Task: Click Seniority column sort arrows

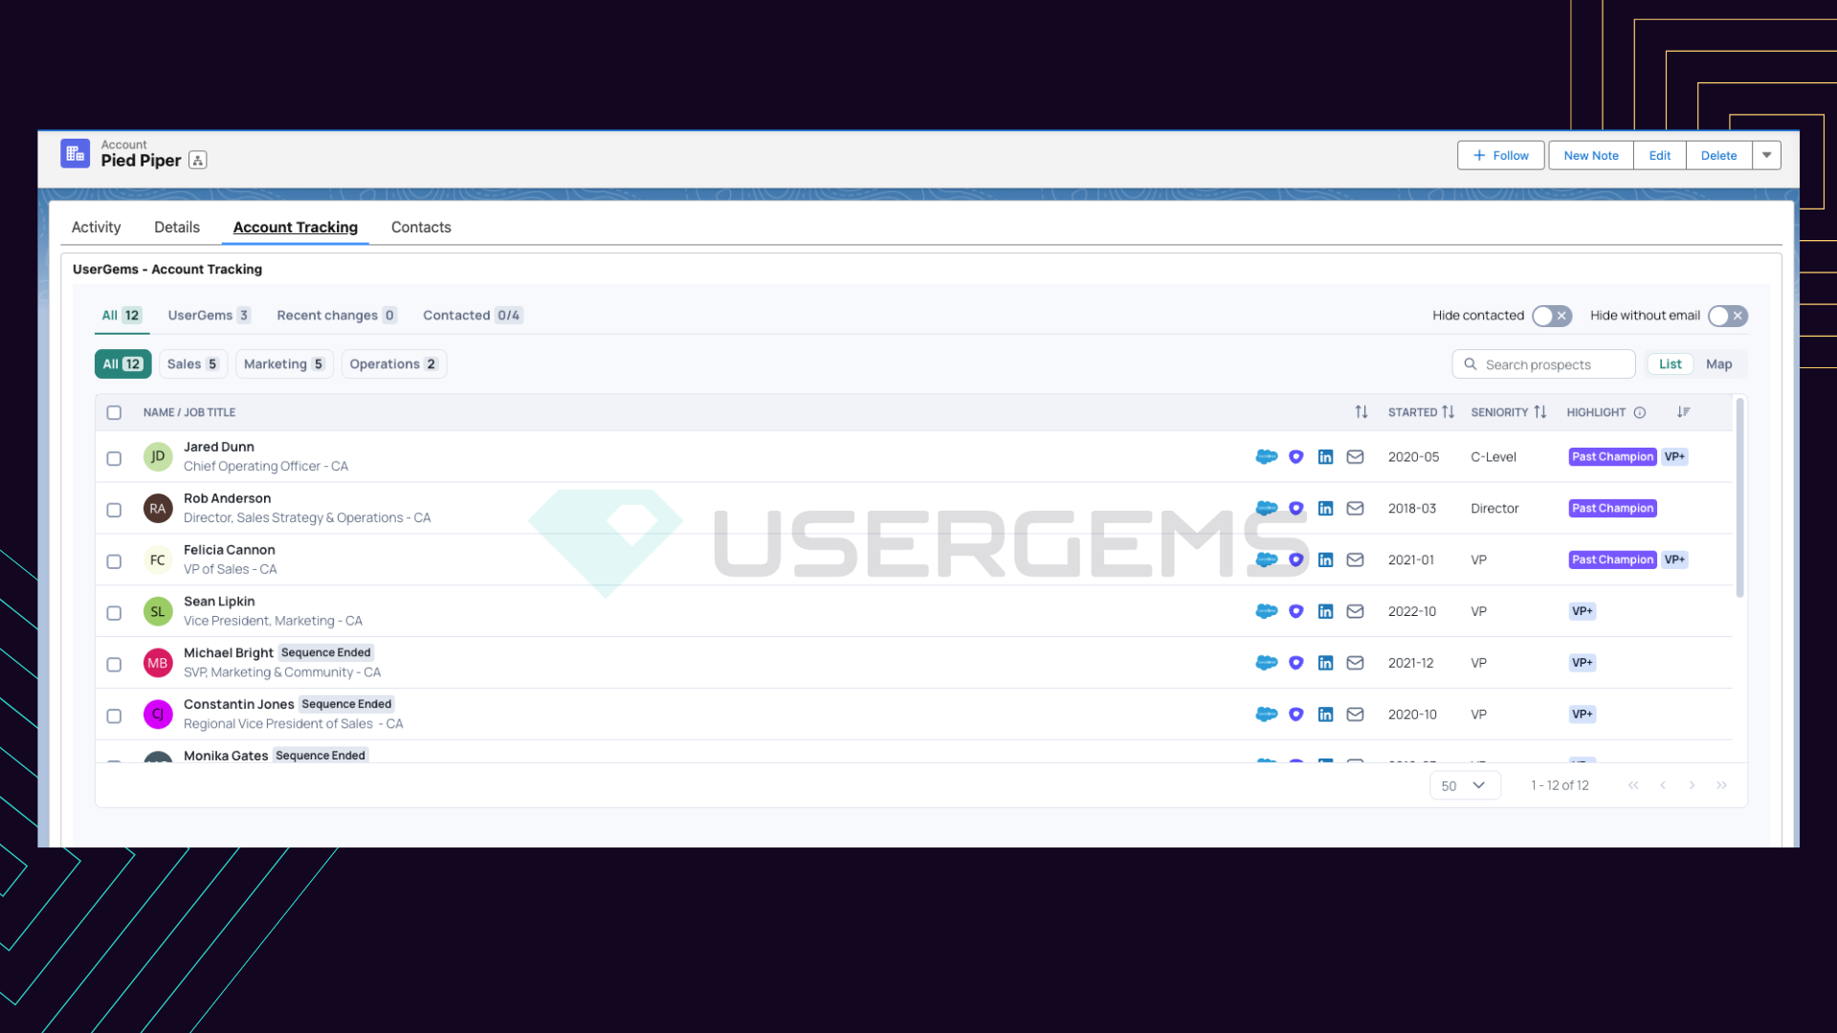Action: pyautogui.click(x=1539, y=412)
